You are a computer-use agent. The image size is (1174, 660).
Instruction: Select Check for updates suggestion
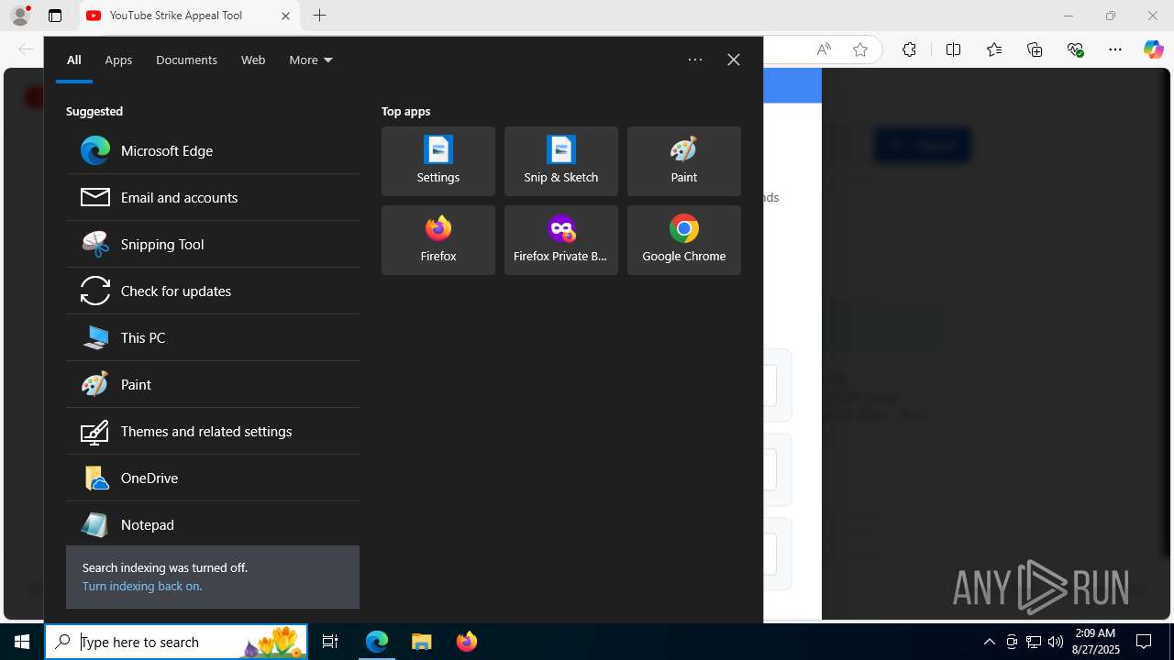click(x=213, y=291)
